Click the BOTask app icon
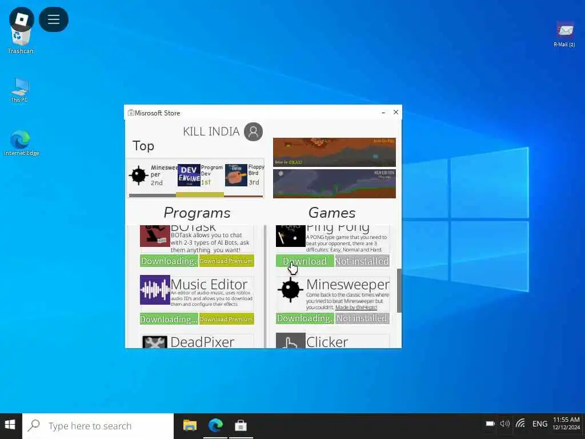The height and width of the screenshot is (439, 585). pos(155,236)
